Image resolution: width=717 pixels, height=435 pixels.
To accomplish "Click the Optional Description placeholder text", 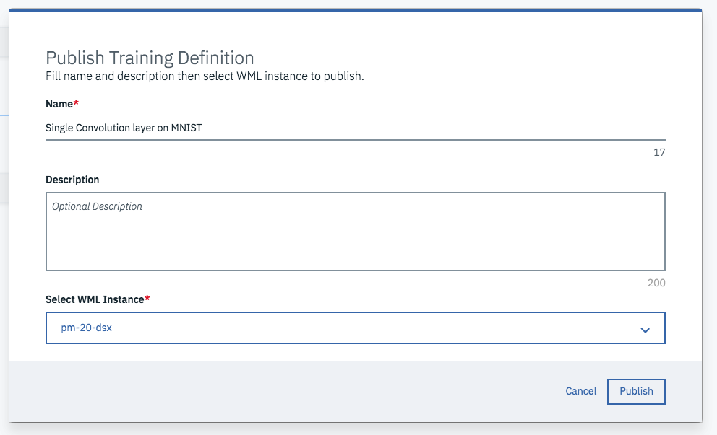I will [x=97, y=206].
